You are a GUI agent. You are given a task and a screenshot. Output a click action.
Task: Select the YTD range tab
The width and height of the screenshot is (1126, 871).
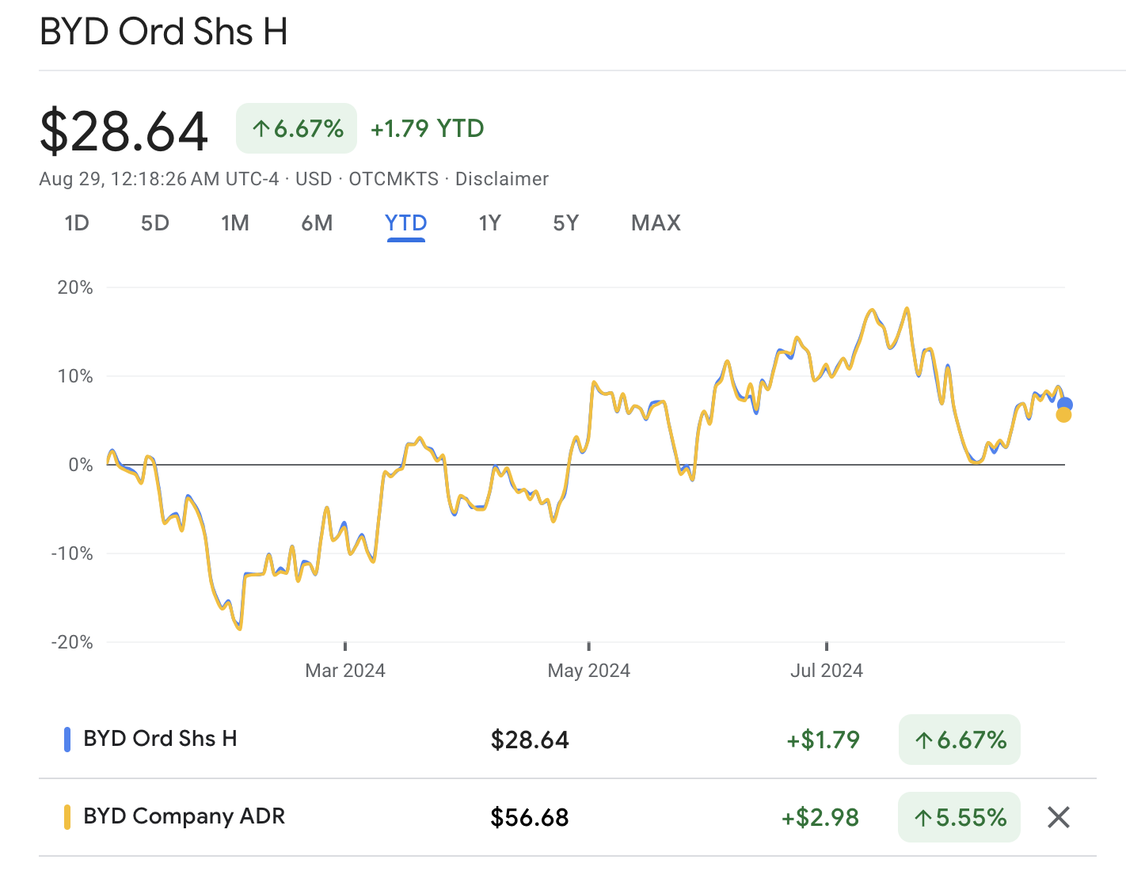pyautogui.click(x=406, y=223)
